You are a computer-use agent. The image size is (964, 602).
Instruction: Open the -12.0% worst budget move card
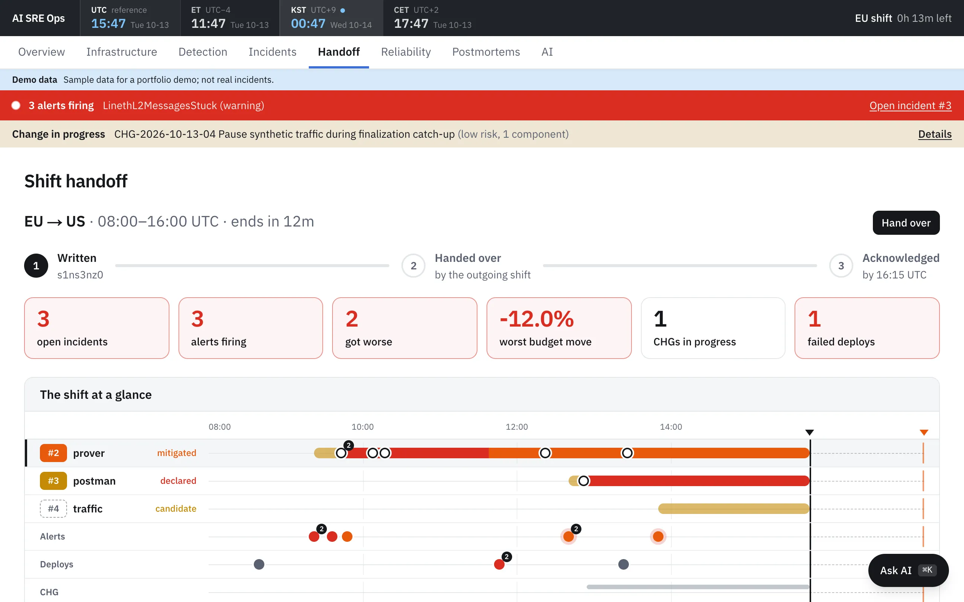(x=559, y=328)
